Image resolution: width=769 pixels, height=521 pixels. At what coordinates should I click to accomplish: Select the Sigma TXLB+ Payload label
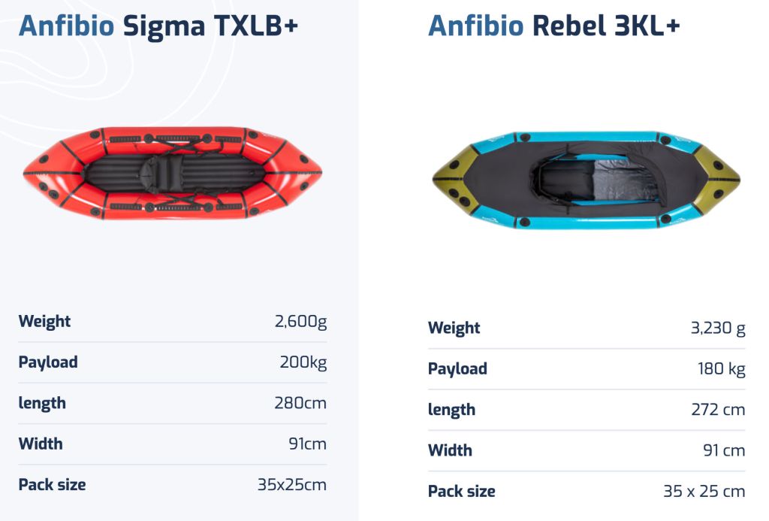tap(48, 362)
